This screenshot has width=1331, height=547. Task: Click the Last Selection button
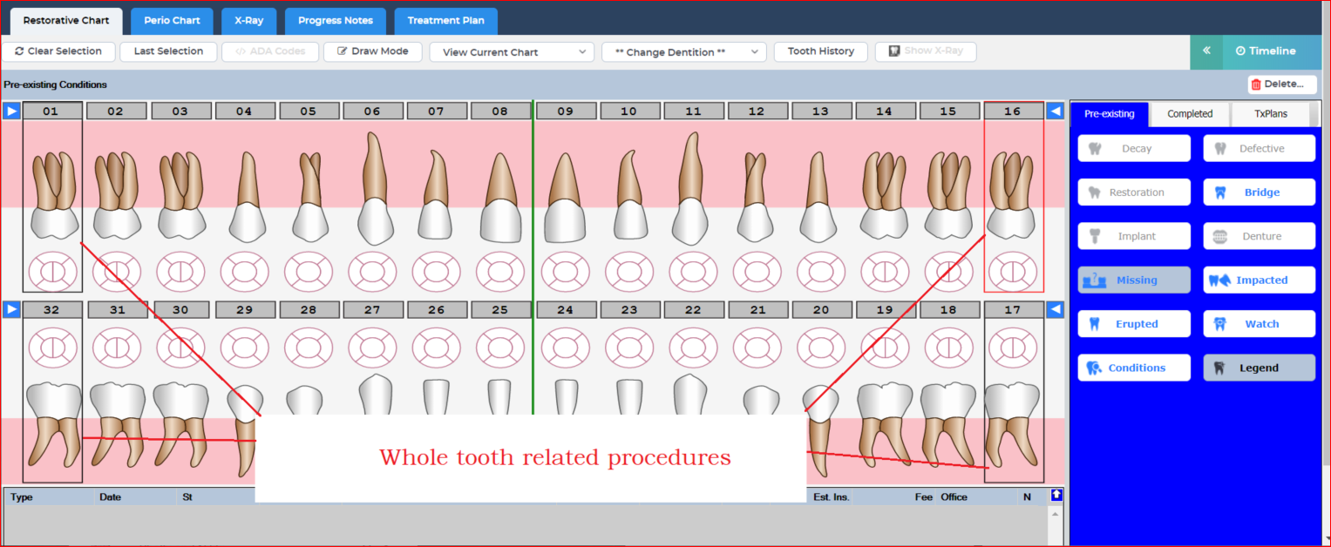pos(167,51)
